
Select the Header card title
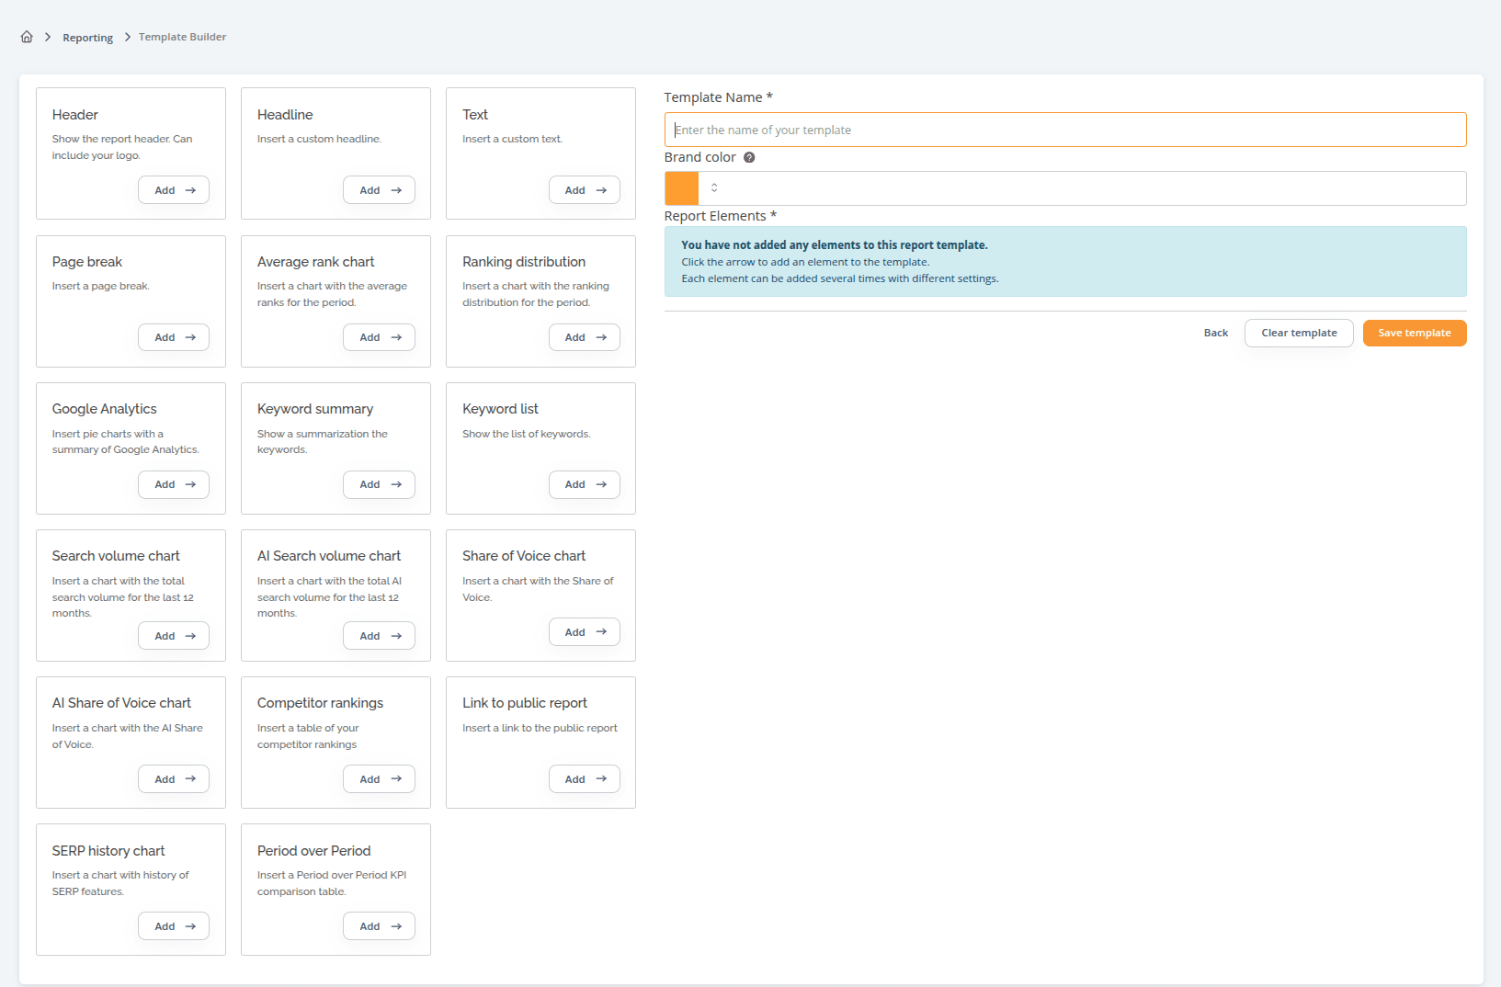click(x=74, y=115)
